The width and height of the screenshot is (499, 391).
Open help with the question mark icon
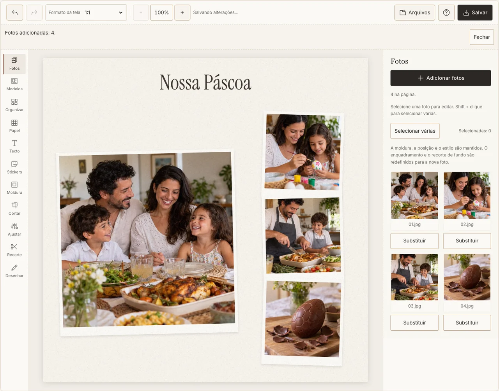coord(446,12)
